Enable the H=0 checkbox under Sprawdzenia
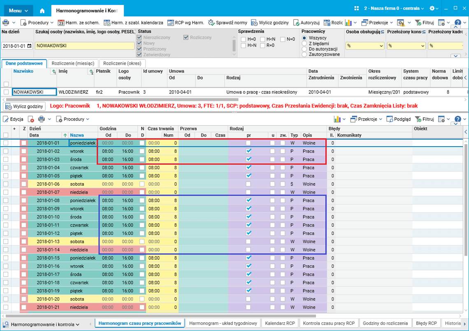Viewport: 469px width, 331px height. coord(244,40)
